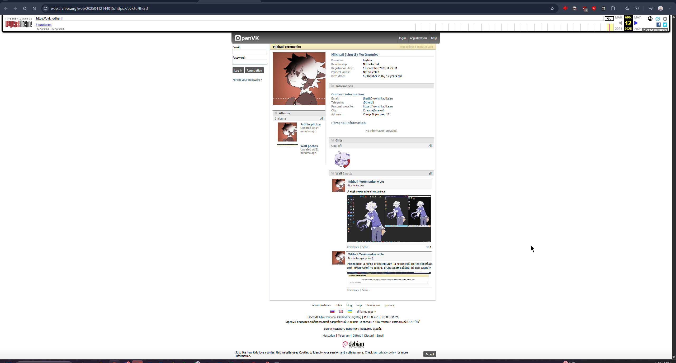
Task: Open the uBlock Origin extension icon
Action: pos(584,8)
